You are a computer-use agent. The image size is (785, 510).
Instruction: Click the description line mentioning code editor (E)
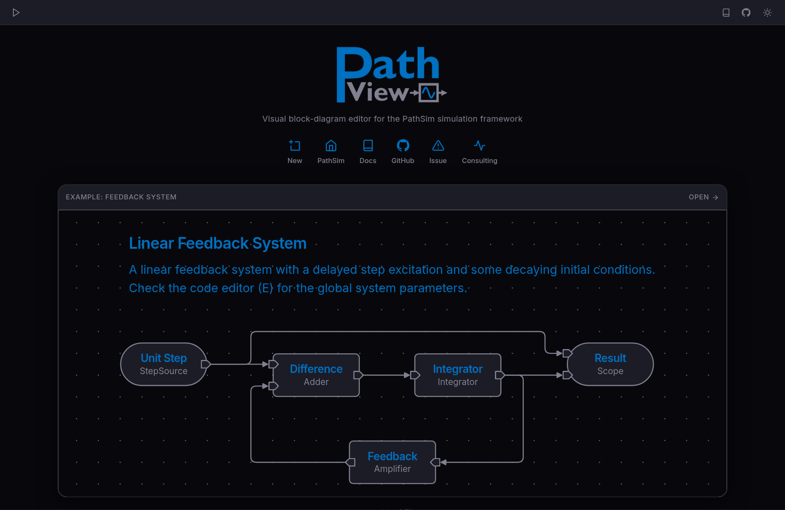pos(298,288)
